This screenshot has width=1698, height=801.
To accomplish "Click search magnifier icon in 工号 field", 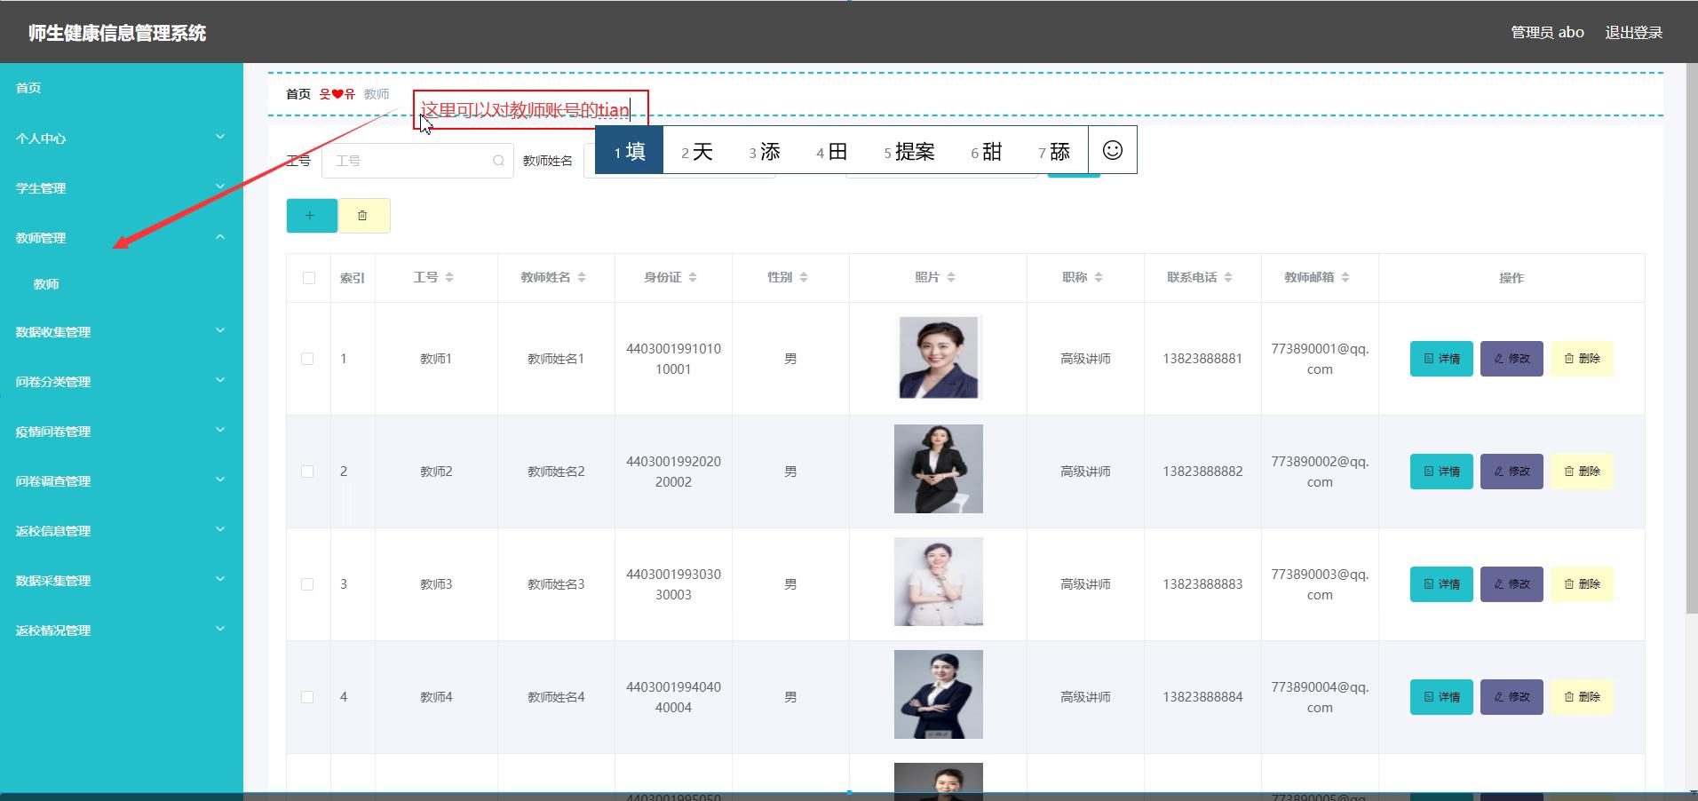I will (x=498, y=161).
